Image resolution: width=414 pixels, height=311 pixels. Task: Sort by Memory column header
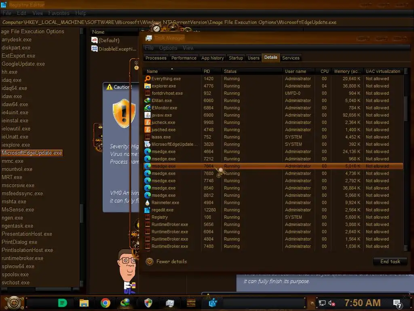347,71
